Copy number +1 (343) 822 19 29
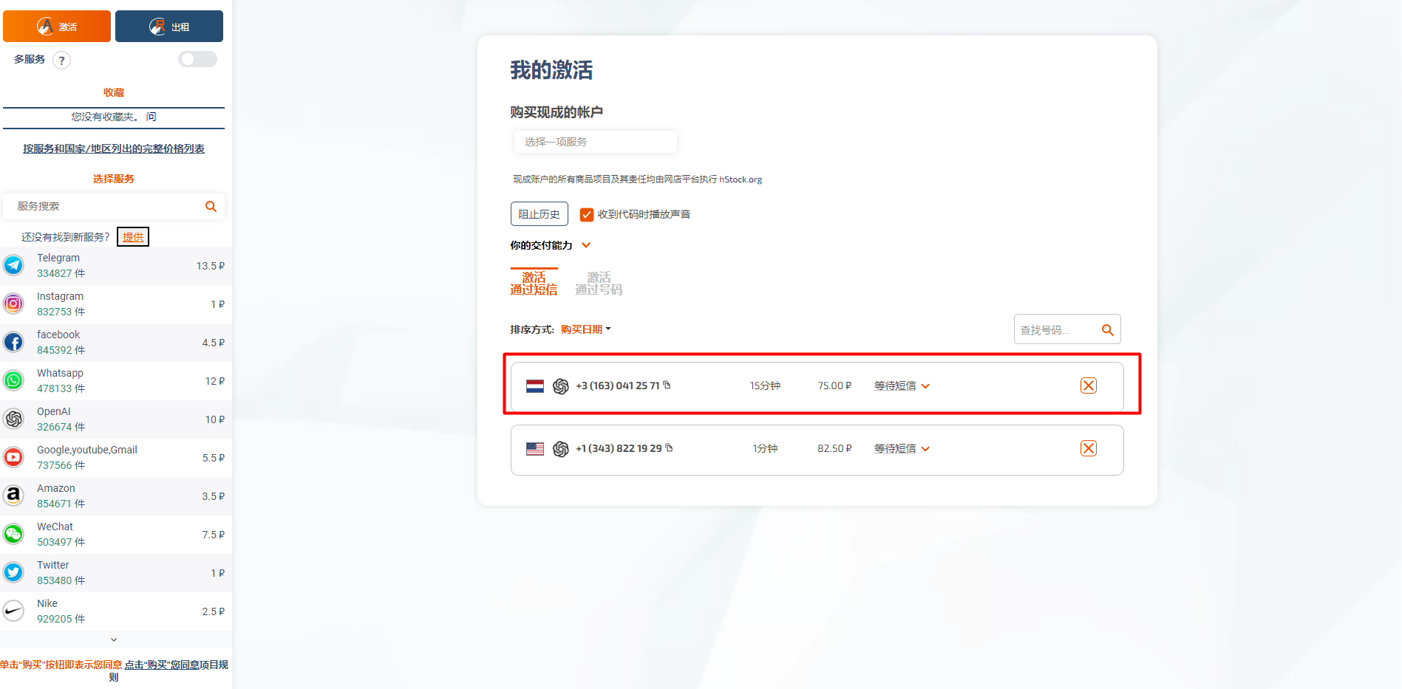This screenshot has height=689, width=1402. click(669, 448)
